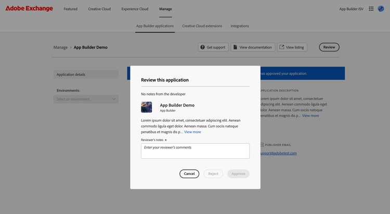Click View more link in dialog
The image size is (390, 214).
pos(192,132)
